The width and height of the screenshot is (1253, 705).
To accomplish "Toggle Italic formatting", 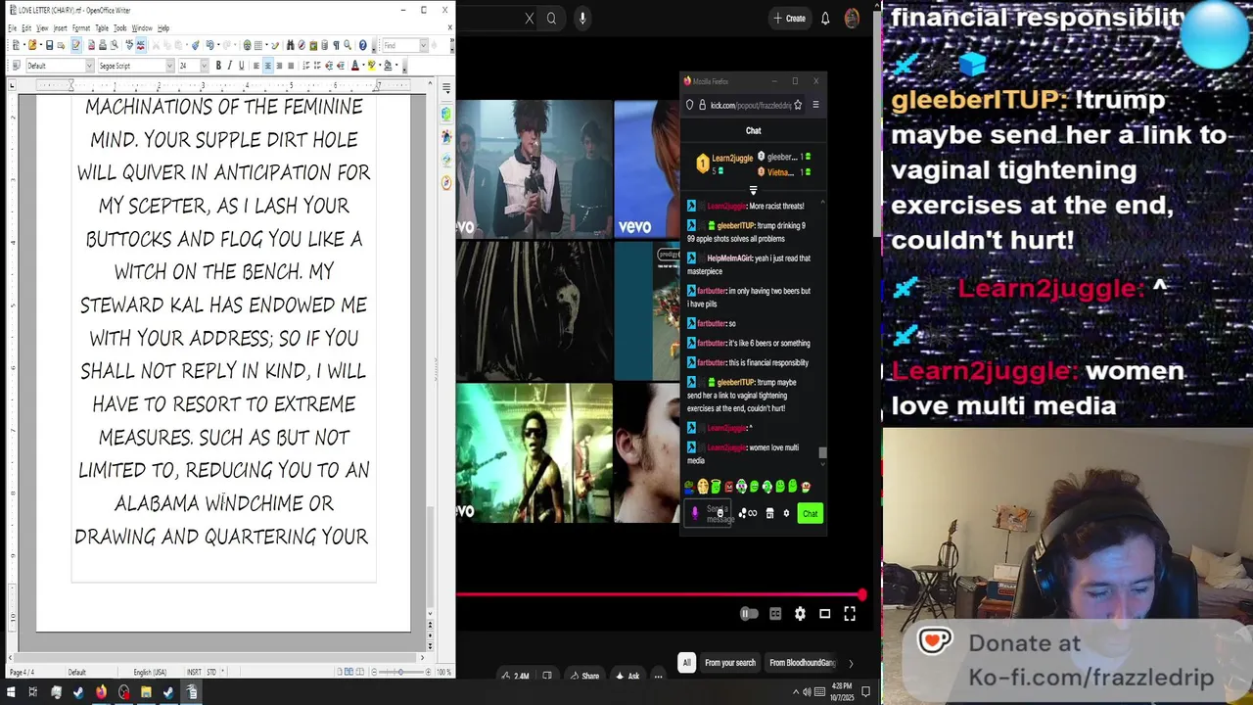I will [x=230, y=66].
